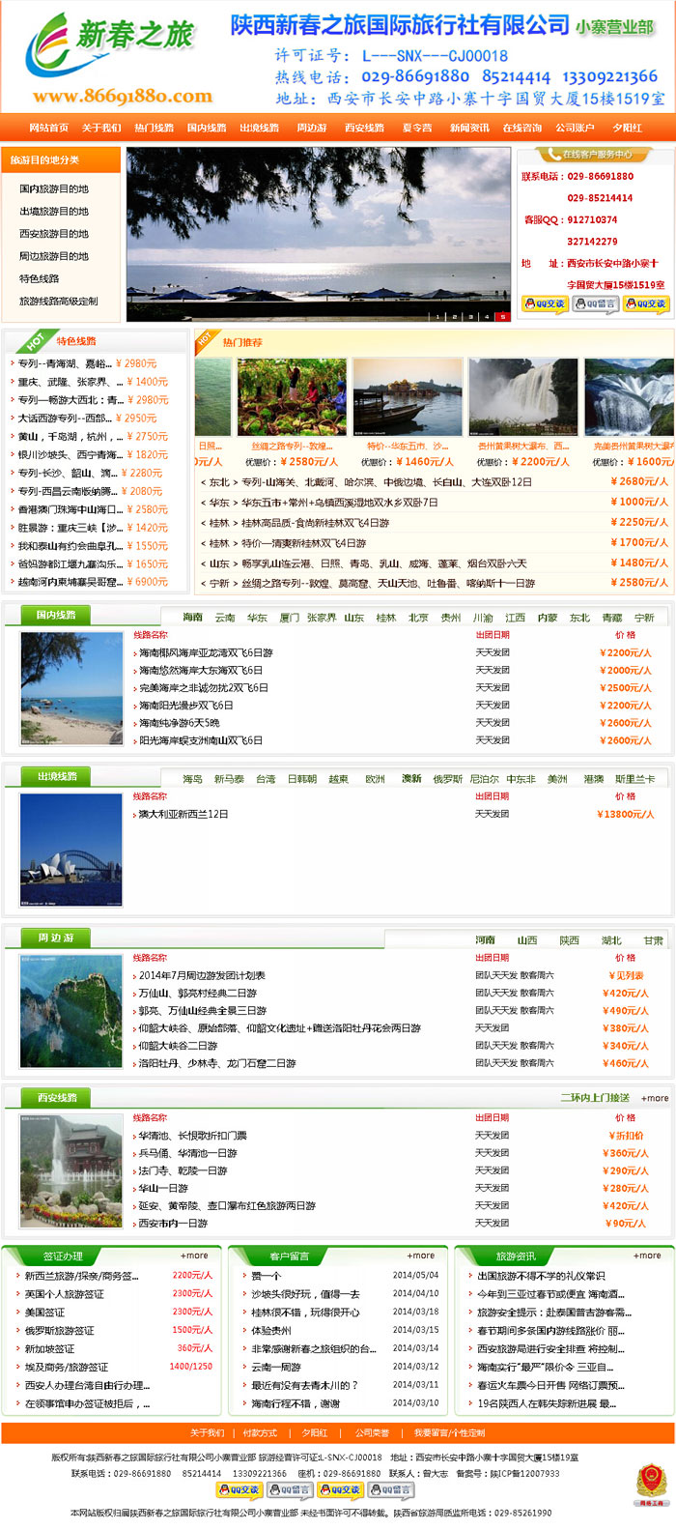The image size is (676, 1530).
Task: Select the 湖北 tab in 周边游
Action: coord(611,939)
